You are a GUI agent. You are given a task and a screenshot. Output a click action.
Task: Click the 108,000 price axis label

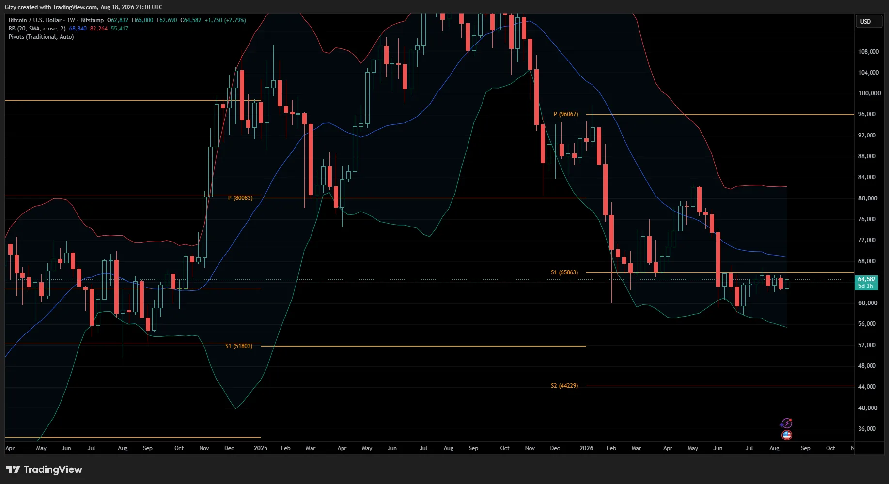[x=869, y=52]
